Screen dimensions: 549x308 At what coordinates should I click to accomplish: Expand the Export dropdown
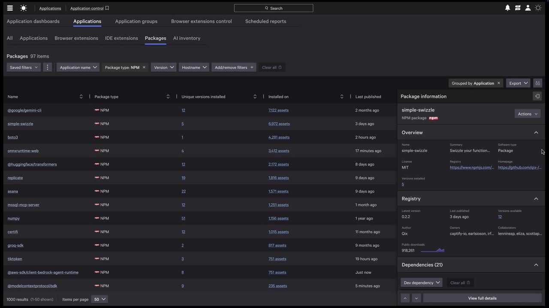pos(518,83)
